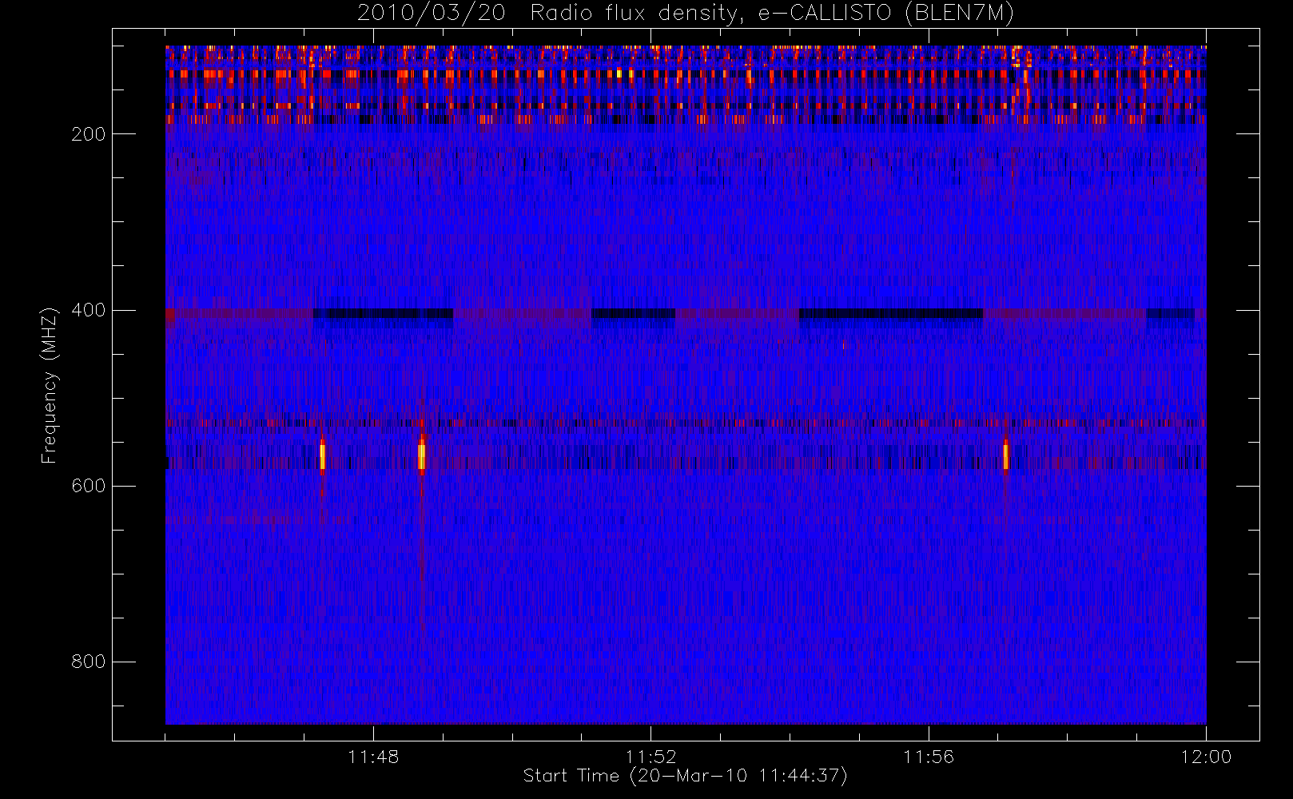The image size is (1293, 799).
Task: Click the '12:00' time tick label
Action: click(1206, 757)
